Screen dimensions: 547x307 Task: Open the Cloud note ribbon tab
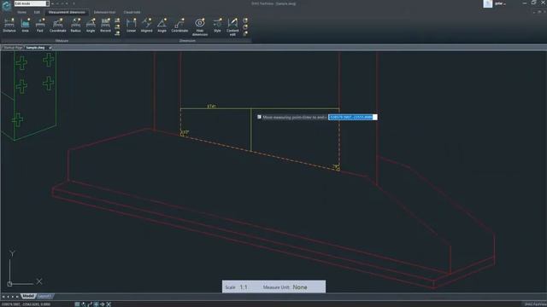[x=132, y=12]
